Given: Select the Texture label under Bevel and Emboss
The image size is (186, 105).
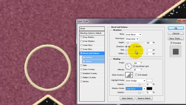Looking at the screenshot, I should [x=88, y=61].
